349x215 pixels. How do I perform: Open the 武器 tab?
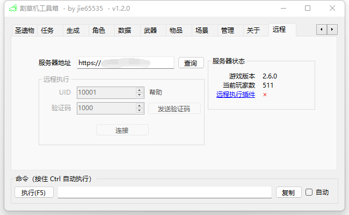(x=150, y=31)
